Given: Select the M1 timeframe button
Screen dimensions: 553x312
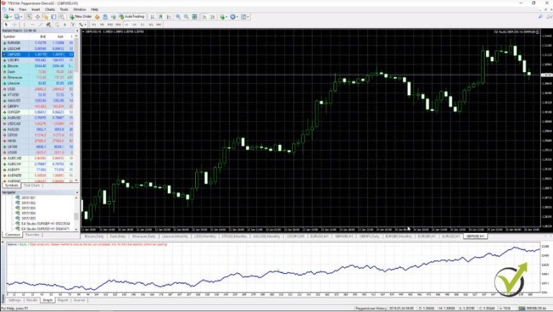Looking at the screenshot, I should pos(93,24).
